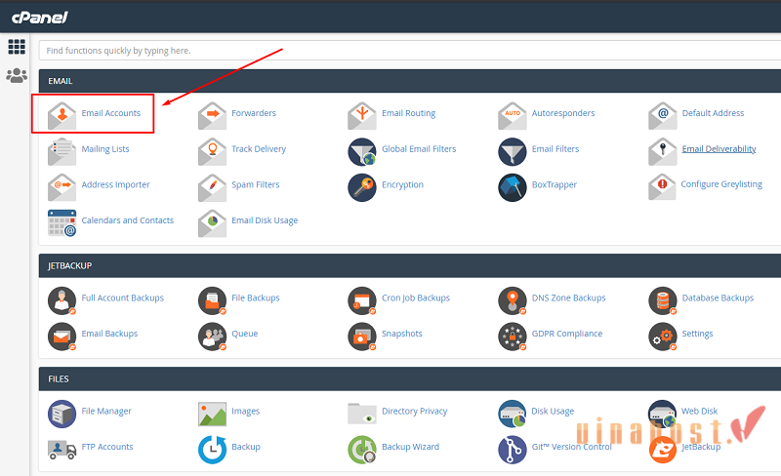781x476 pixels.
Task: Collapse the JETBACKUP section header
Action: [410, 265]
